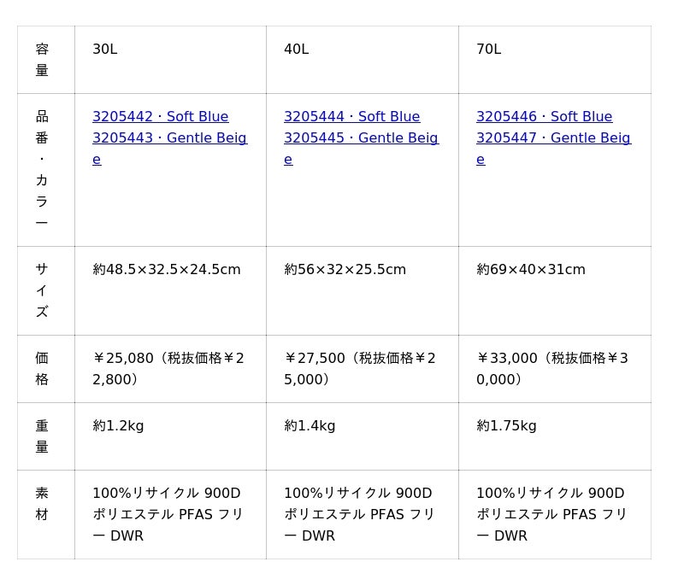Click the 約1.75kg weight value
This screenshot has height=585, width=684.
point(506,425)
